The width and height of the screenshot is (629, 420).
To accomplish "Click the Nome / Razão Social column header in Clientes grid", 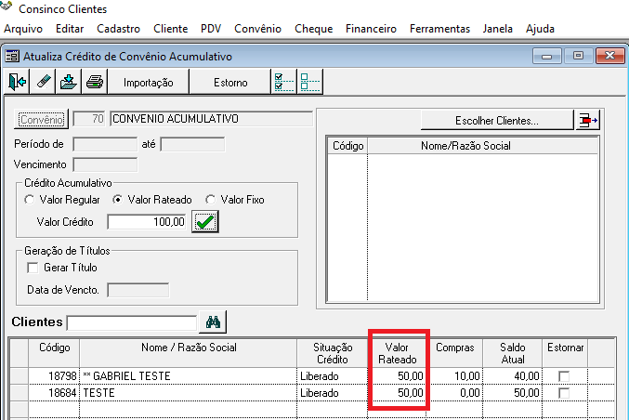I will [x=189, y=353].
